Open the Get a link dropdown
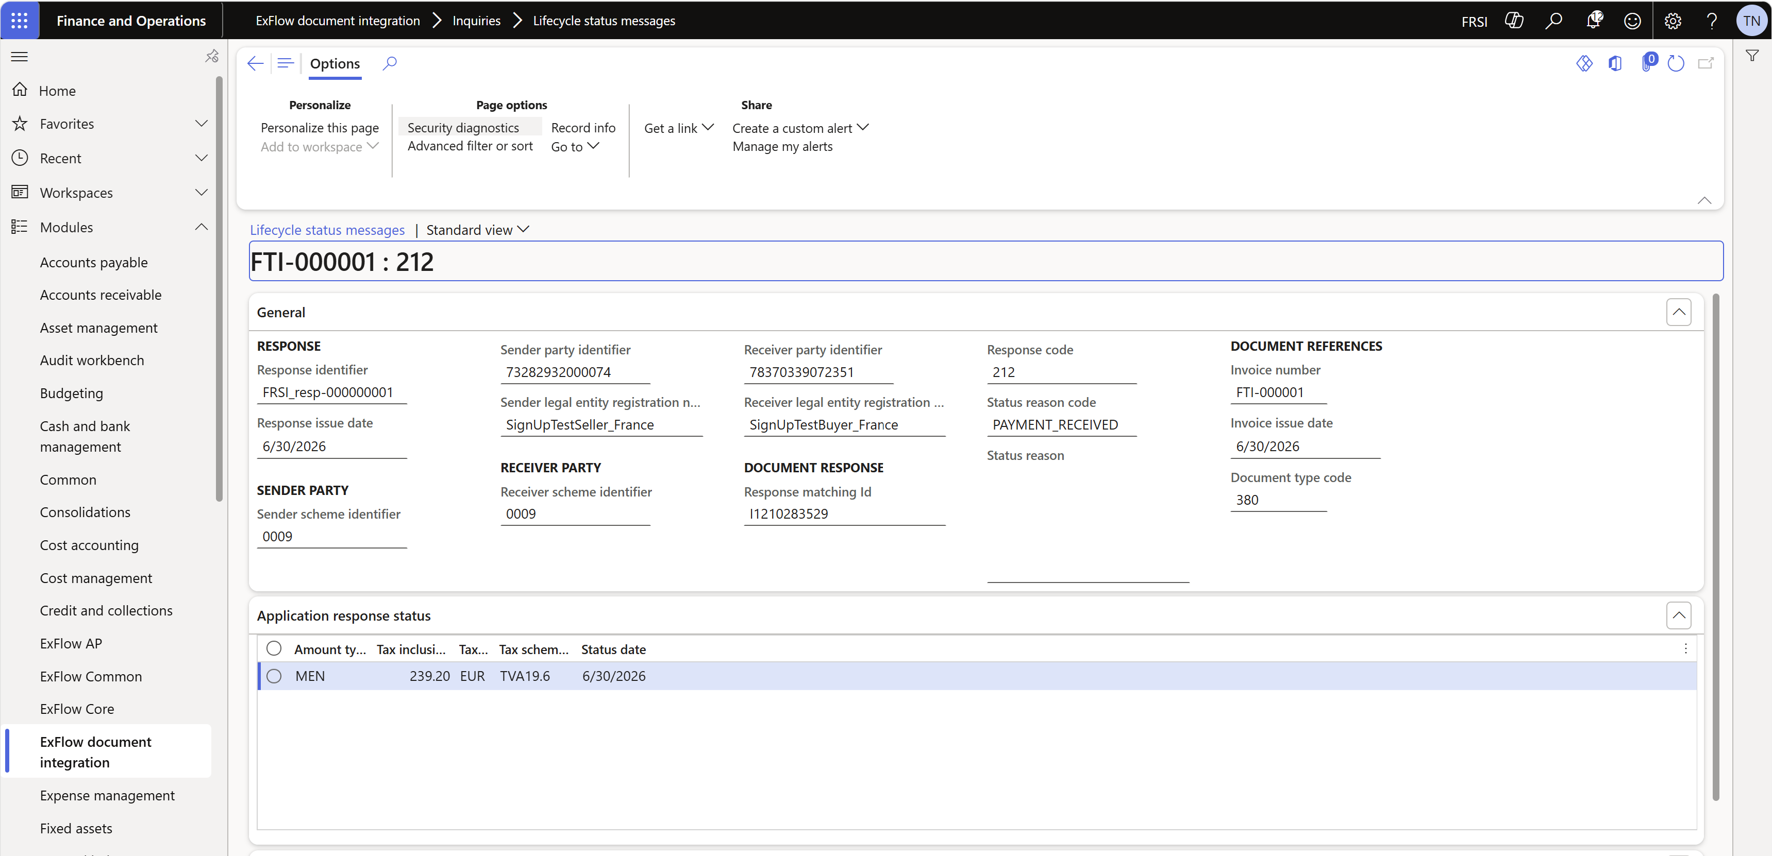 tap(679, 128)
